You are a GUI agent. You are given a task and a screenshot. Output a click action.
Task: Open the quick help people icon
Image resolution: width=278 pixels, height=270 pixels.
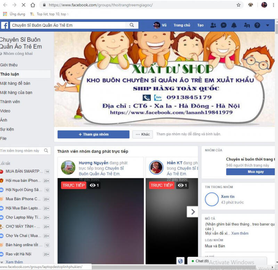[247, 25]
